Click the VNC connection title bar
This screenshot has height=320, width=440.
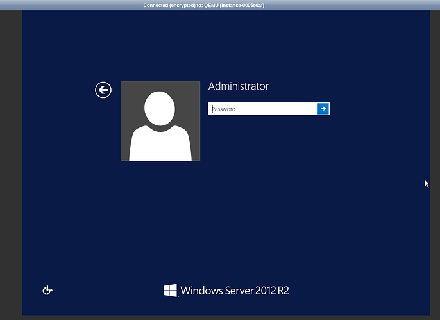220,5
